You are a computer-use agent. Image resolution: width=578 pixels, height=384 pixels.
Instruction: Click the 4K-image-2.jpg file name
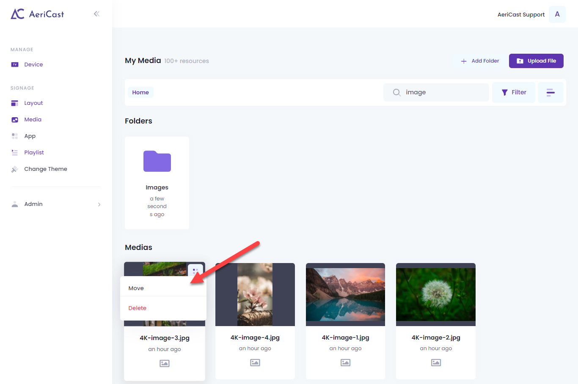(x=436, y=337)
